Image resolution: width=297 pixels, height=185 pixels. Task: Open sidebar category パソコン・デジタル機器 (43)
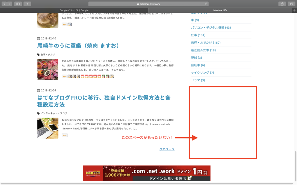pos(211,27)
